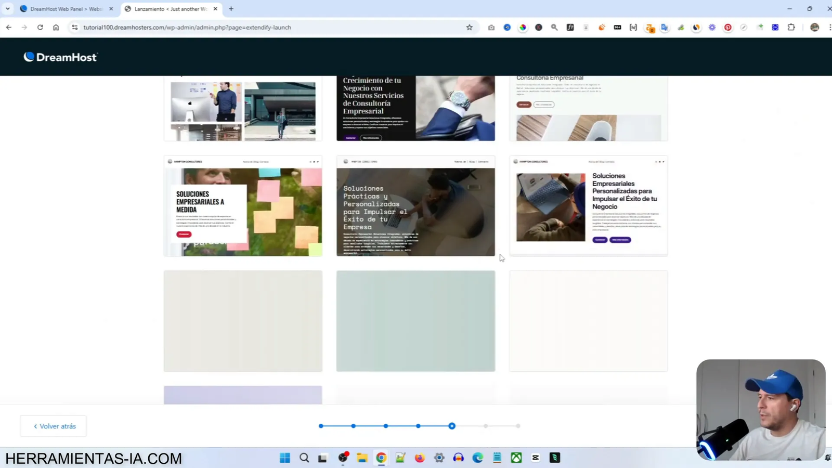Select the Soluciones Empresariales a Medida template thumbnail

pos(242,206)
